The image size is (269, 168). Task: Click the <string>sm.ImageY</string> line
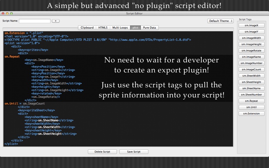coord(53,77)
